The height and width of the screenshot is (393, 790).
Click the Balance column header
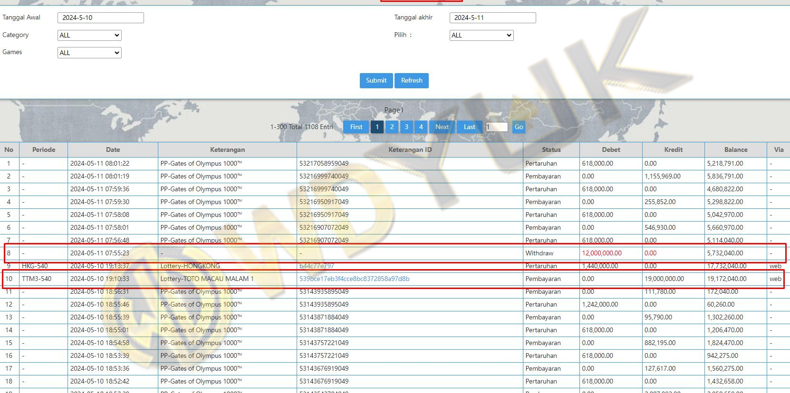coord(736,150)
